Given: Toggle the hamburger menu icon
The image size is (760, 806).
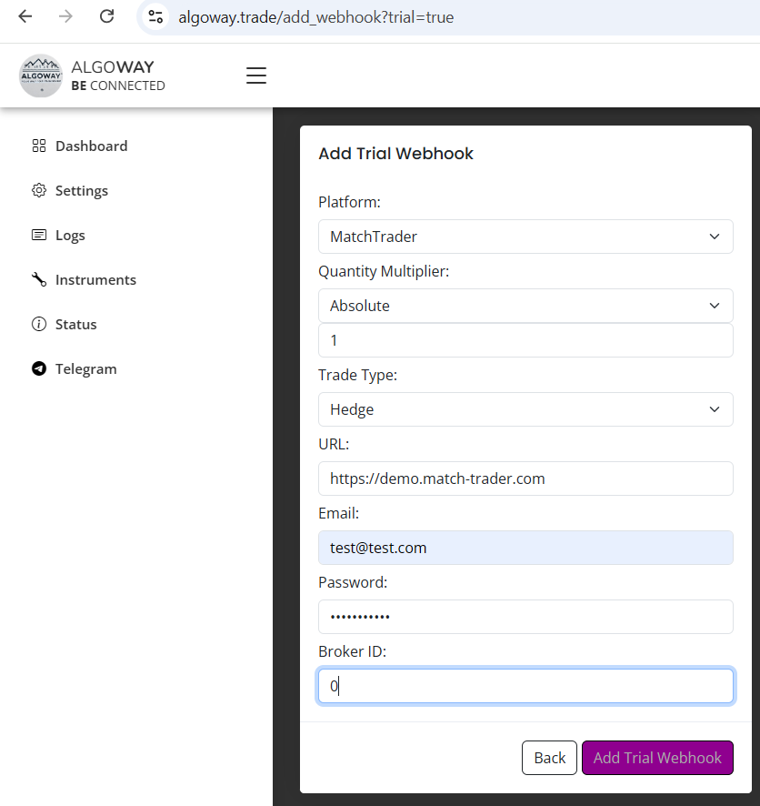Looking at the screenshot, I should tap(255, 76).
